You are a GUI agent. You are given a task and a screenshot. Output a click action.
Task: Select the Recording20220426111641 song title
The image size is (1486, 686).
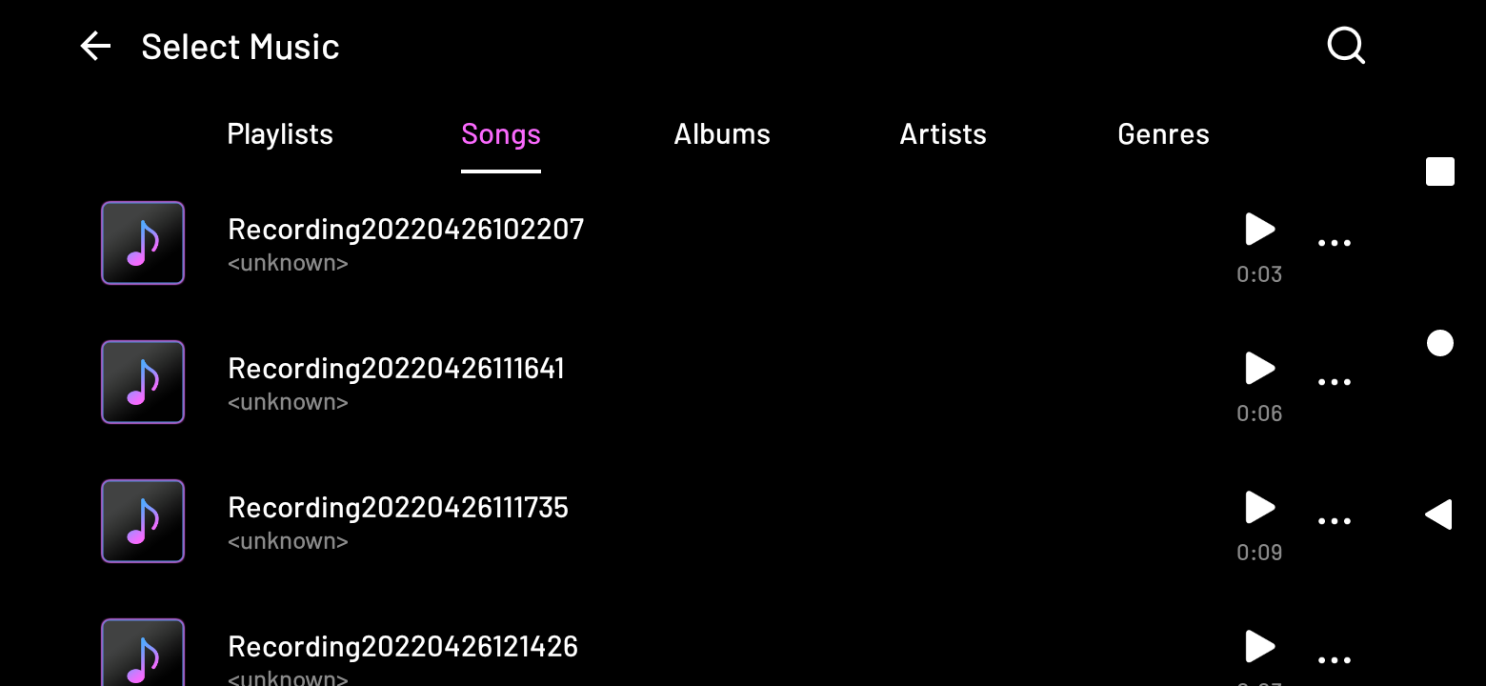click(x=396, y=369)
